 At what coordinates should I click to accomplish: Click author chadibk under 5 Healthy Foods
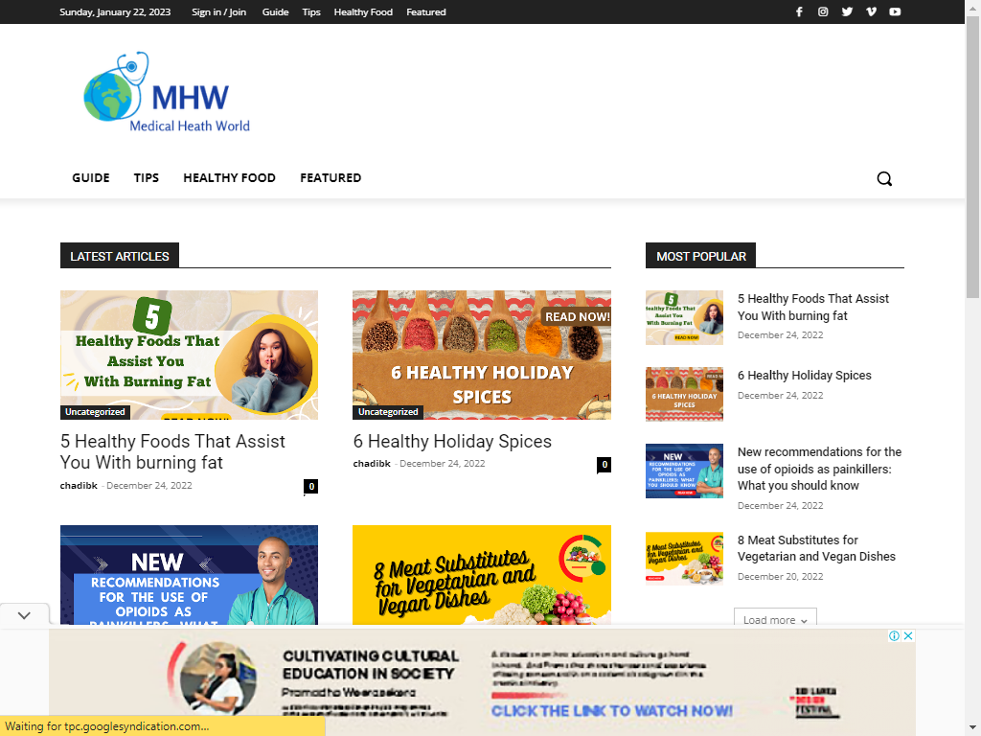click(x=79, y=486)
